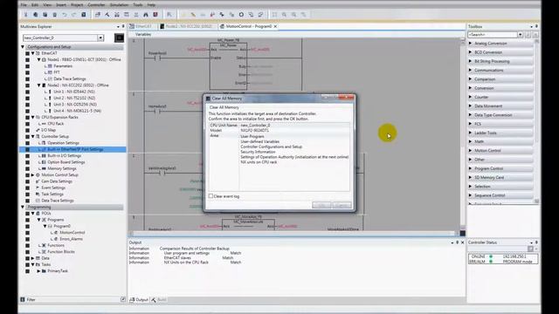Collapse the Programming section

tap(23, 207)
